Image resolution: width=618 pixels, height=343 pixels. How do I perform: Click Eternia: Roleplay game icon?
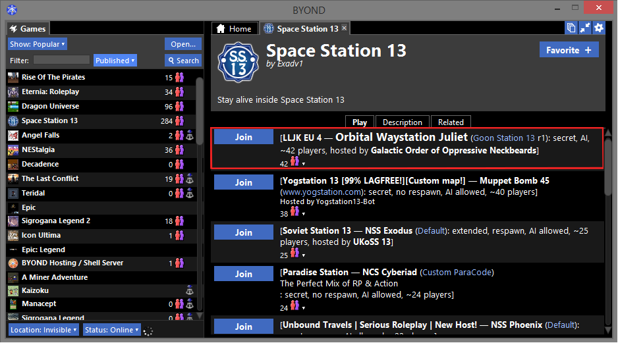click(x=13, y=92)
